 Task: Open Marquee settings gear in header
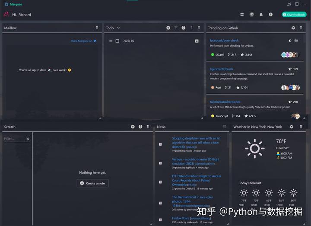click(242, 15)
